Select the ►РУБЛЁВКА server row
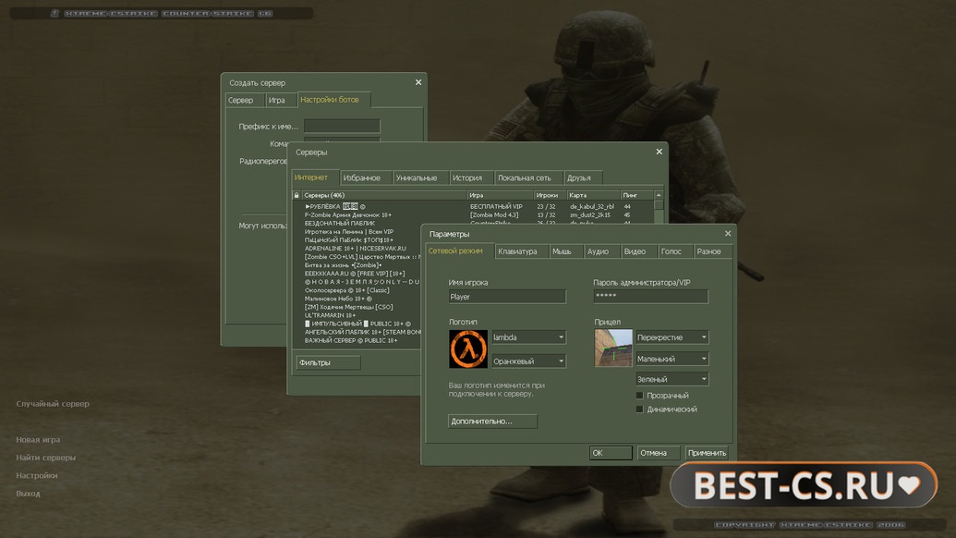This screenshot has height=538, width=956. 473,207
